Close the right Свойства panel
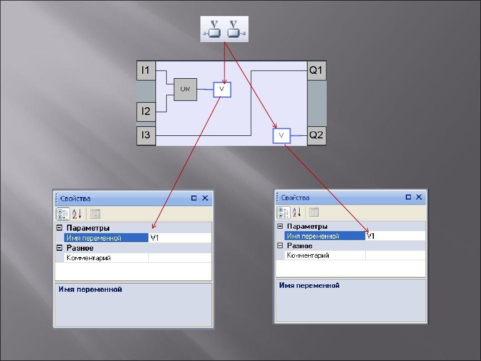 tap(419, 197)
